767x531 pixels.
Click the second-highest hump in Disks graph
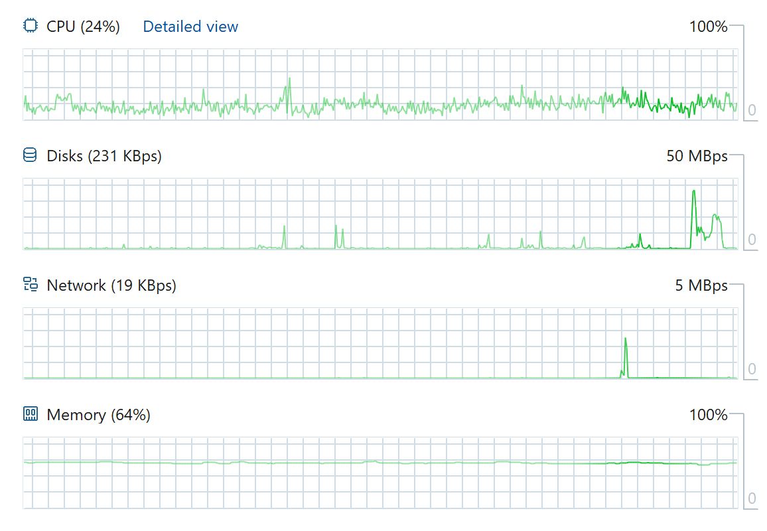click(x=716, y=216)
